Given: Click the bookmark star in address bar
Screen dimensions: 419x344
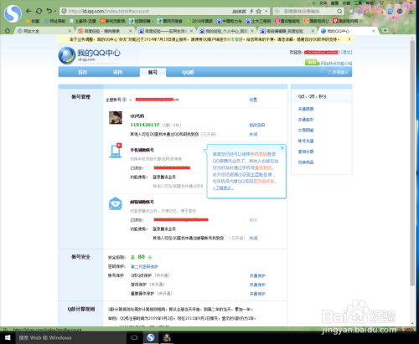Looking at the screenshot, I should (x=259, y=11).
